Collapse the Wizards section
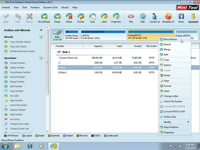Screen dimensions: 200x150 41,37
